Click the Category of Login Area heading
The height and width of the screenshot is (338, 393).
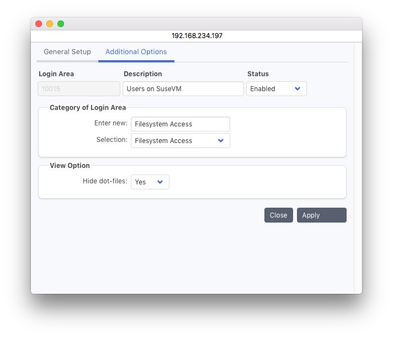tap(88, 108)
